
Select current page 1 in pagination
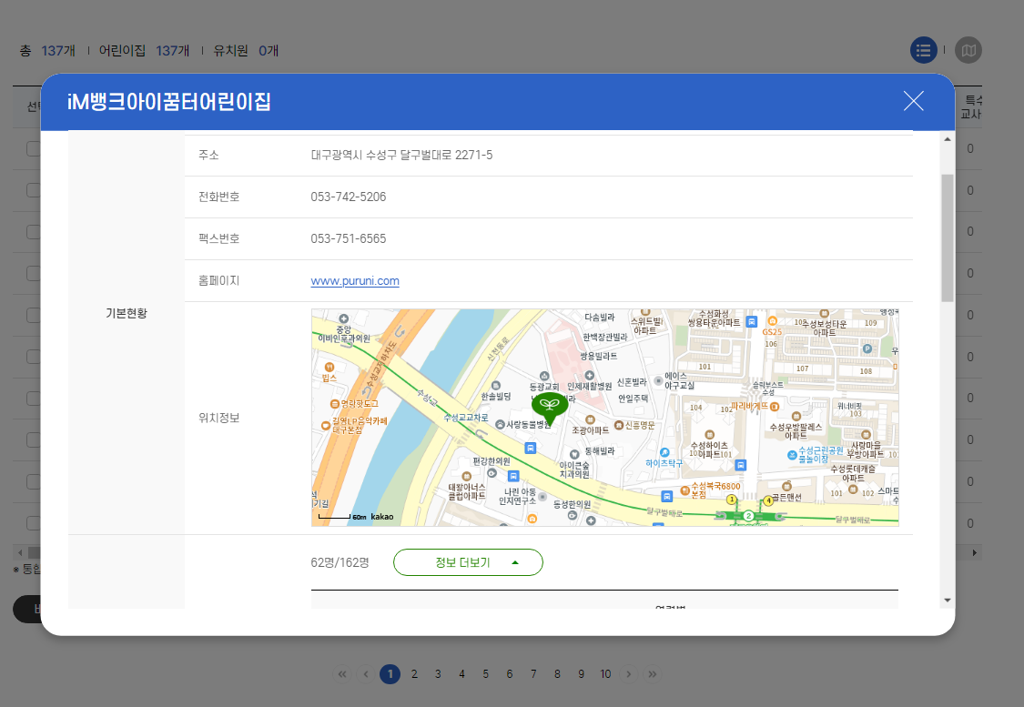pyautogui.click(x=390, y=673)
